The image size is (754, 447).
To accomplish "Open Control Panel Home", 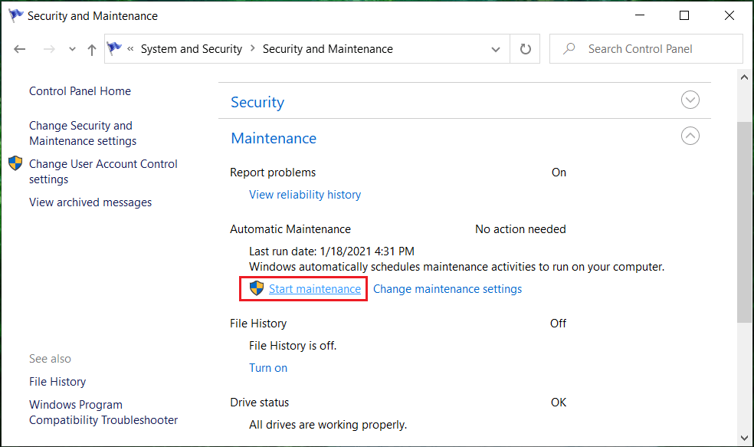I will tap(80, 91).
